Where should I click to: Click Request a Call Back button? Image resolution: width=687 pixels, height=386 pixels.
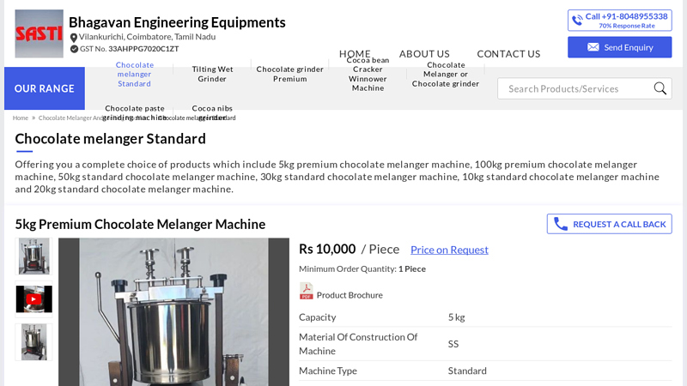(609, 224)
